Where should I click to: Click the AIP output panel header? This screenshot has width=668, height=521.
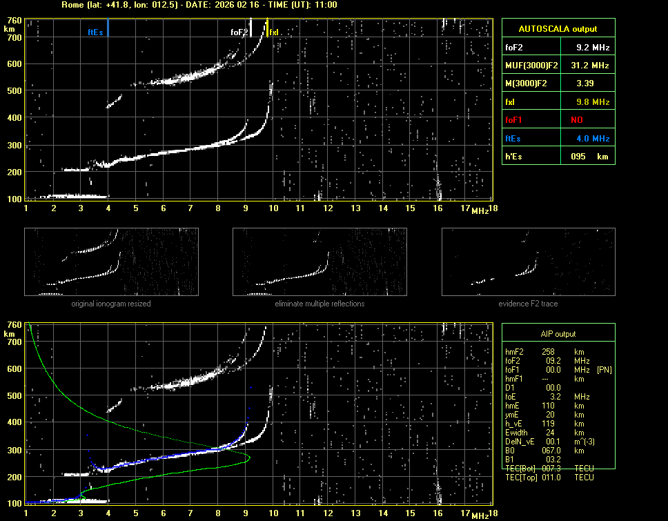[x=558, y=333]
